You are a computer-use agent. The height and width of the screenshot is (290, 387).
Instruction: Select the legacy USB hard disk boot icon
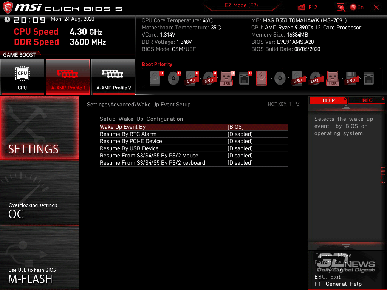tap(298, 78)
